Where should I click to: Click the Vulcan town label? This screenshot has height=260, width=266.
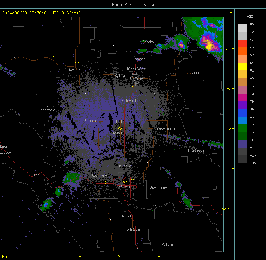pyautogui.click(x=168, y=245)
